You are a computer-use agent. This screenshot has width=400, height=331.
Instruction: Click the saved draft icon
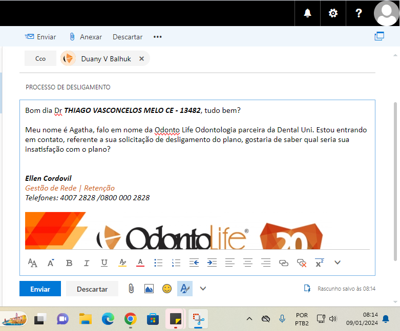click(x=307, y=289)
